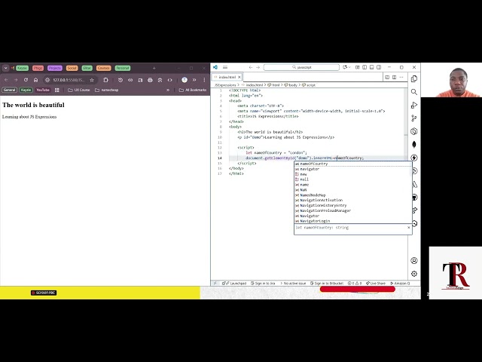Open the MongoDB leaf icon panel
The width and height of the screenshot is (482, 362).
[414, 145]
